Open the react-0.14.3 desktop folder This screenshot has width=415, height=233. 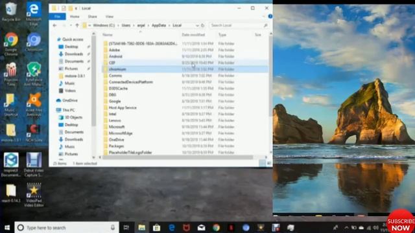click(x=11, y=193)
